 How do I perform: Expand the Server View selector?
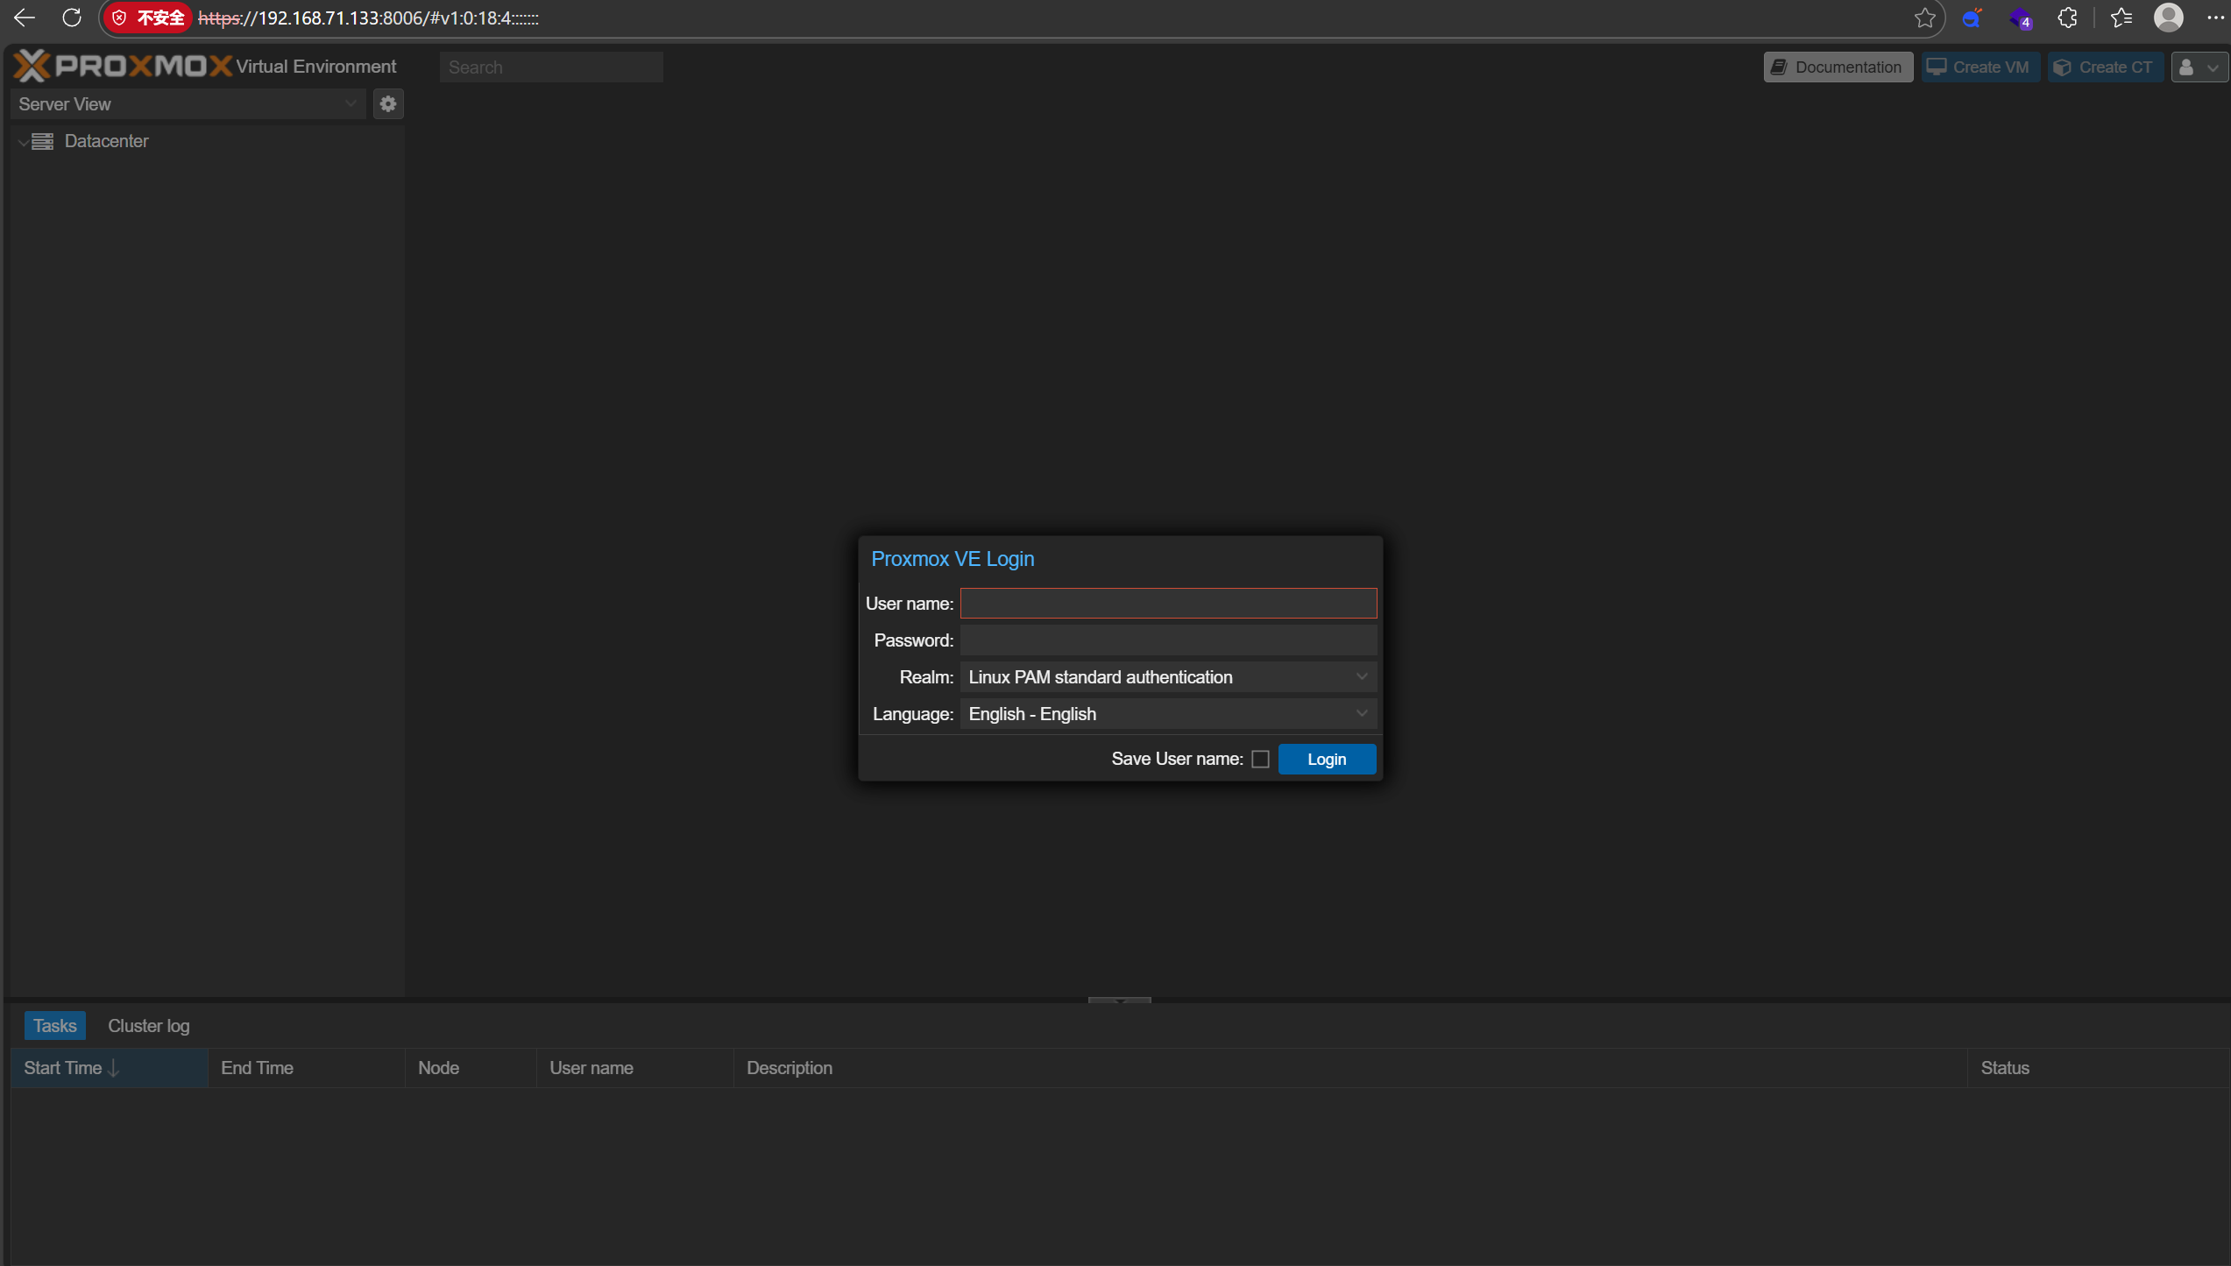coord(350,104)
